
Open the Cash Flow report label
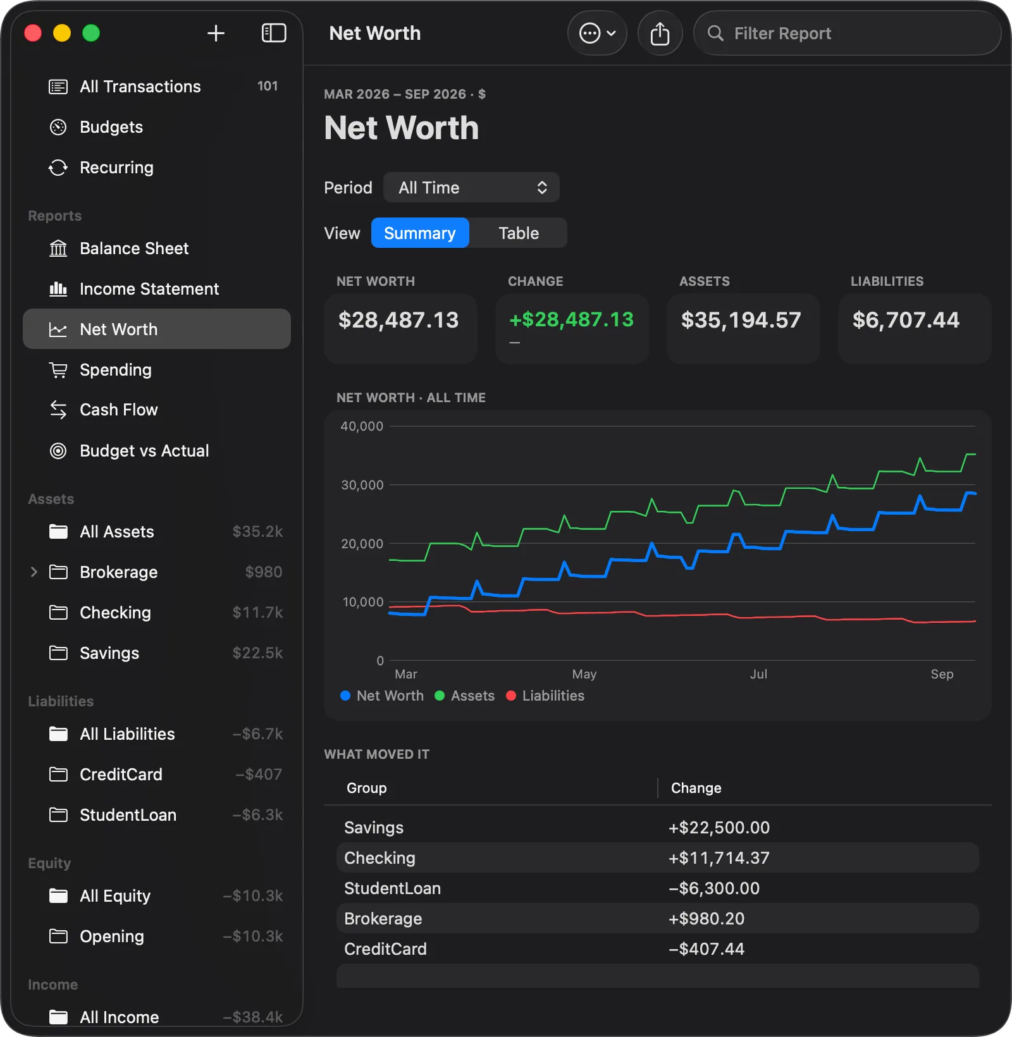tap(119, 410)
